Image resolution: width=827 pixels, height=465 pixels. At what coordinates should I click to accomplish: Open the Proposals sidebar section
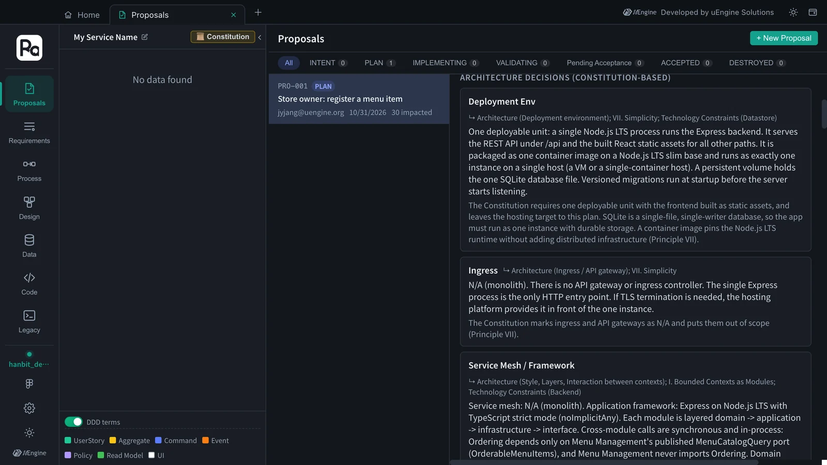point(29,94)
